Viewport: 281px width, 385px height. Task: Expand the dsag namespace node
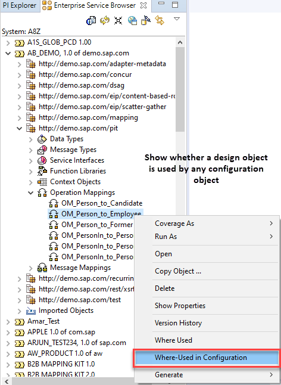click(x=20, y=86)
